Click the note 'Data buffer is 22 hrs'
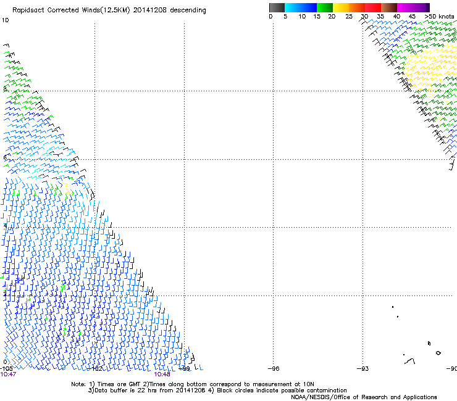This screenshot has width=457, height=401. click(125, 391)
